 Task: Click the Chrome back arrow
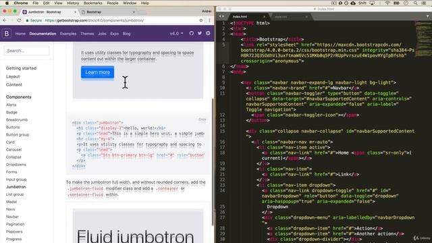tap(5, 20)
